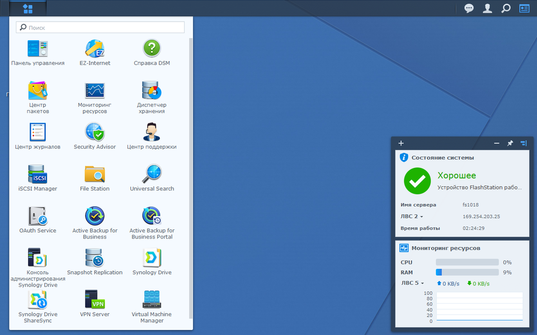This screenshot has width=537, height=335.
Task: Click IP address 169.254.203.25
Action: (x=481, y=217)
